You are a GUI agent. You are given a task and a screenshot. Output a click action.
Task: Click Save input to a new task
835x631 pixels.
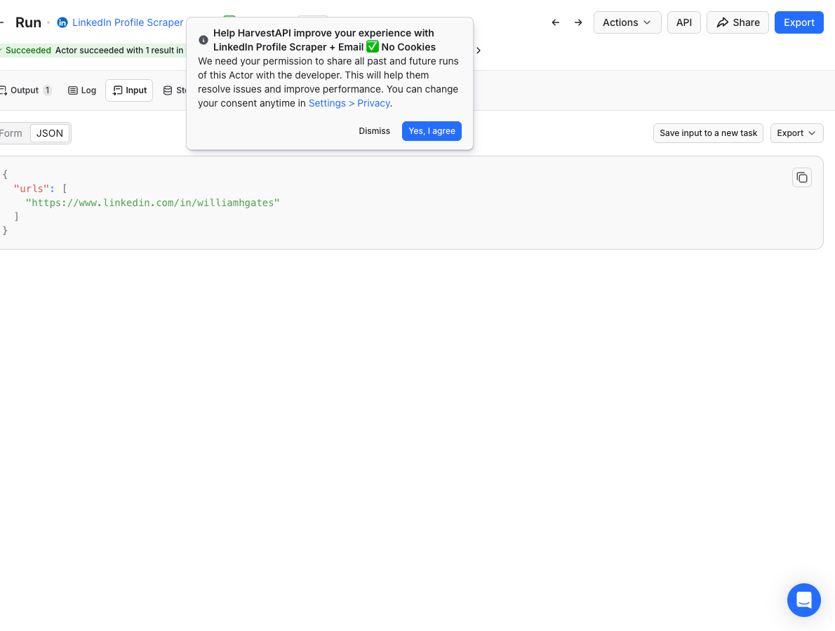click(x=708, y=133)
